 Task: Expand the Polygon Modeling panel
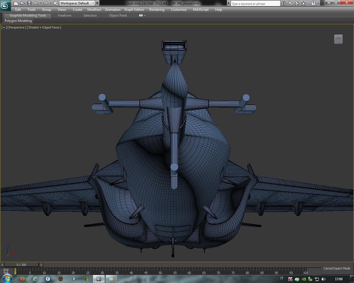coord(18,21)
